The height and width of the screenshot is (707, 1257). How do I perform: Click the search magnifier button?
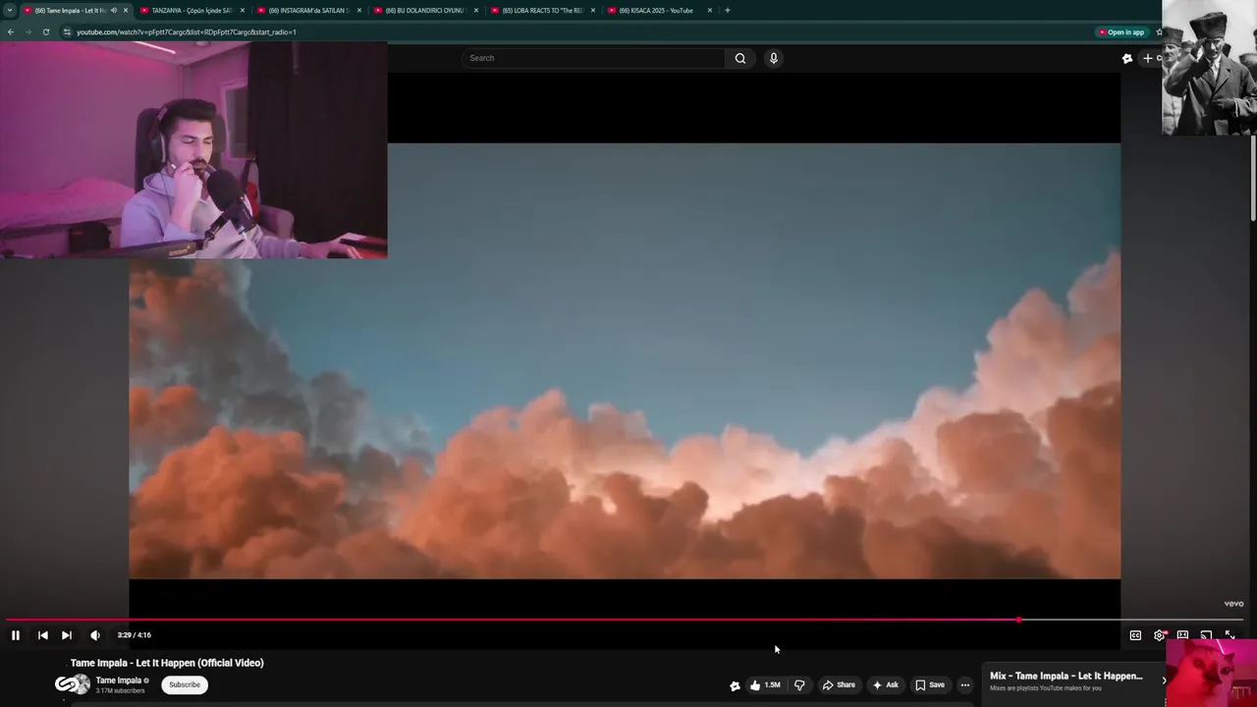[740, 58]
